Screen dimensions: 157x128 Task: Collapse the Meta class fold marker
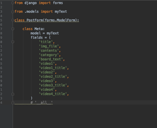[x=13, y=29]
